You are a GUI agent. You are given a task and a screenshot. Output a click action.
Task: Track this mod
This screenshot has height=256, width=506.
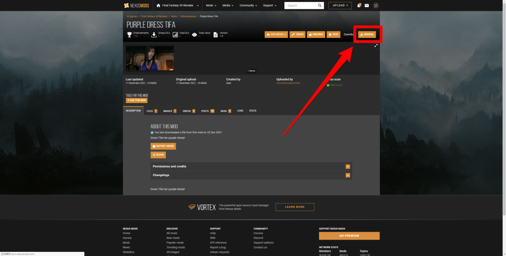(x=298, y=35)
